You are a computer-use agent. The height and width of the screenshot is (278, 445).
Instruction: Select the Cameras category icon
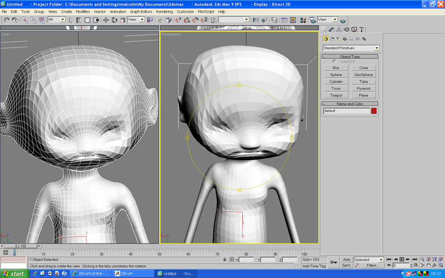click(345, 39)
